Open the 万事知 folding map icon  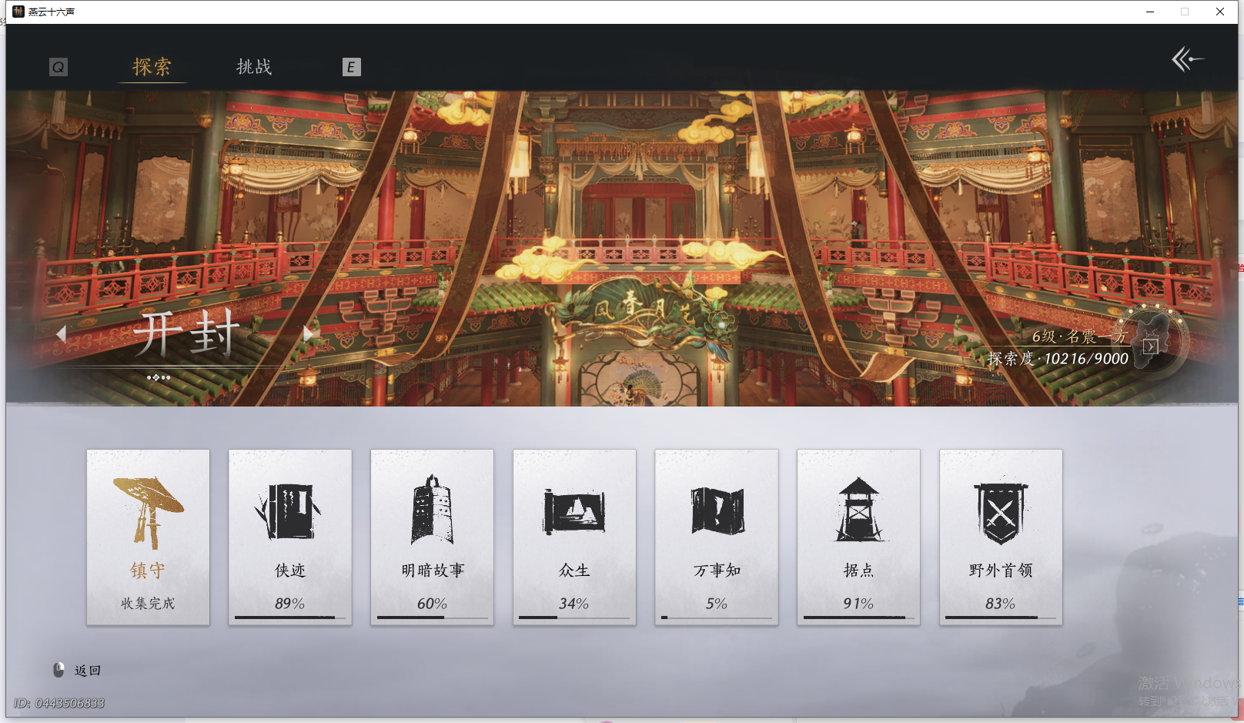pyautogui.click(x=716, y=508)
